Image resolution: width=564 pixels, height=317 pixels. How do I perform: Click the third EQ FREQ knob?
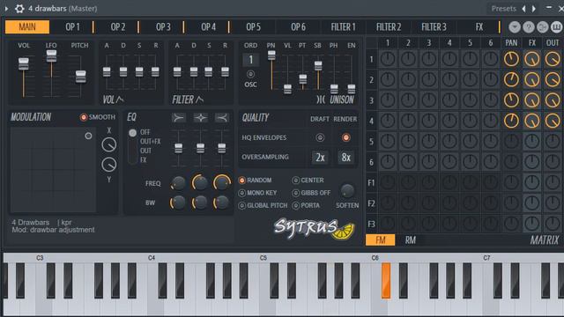pyautogui.click(x=221, y=183)
